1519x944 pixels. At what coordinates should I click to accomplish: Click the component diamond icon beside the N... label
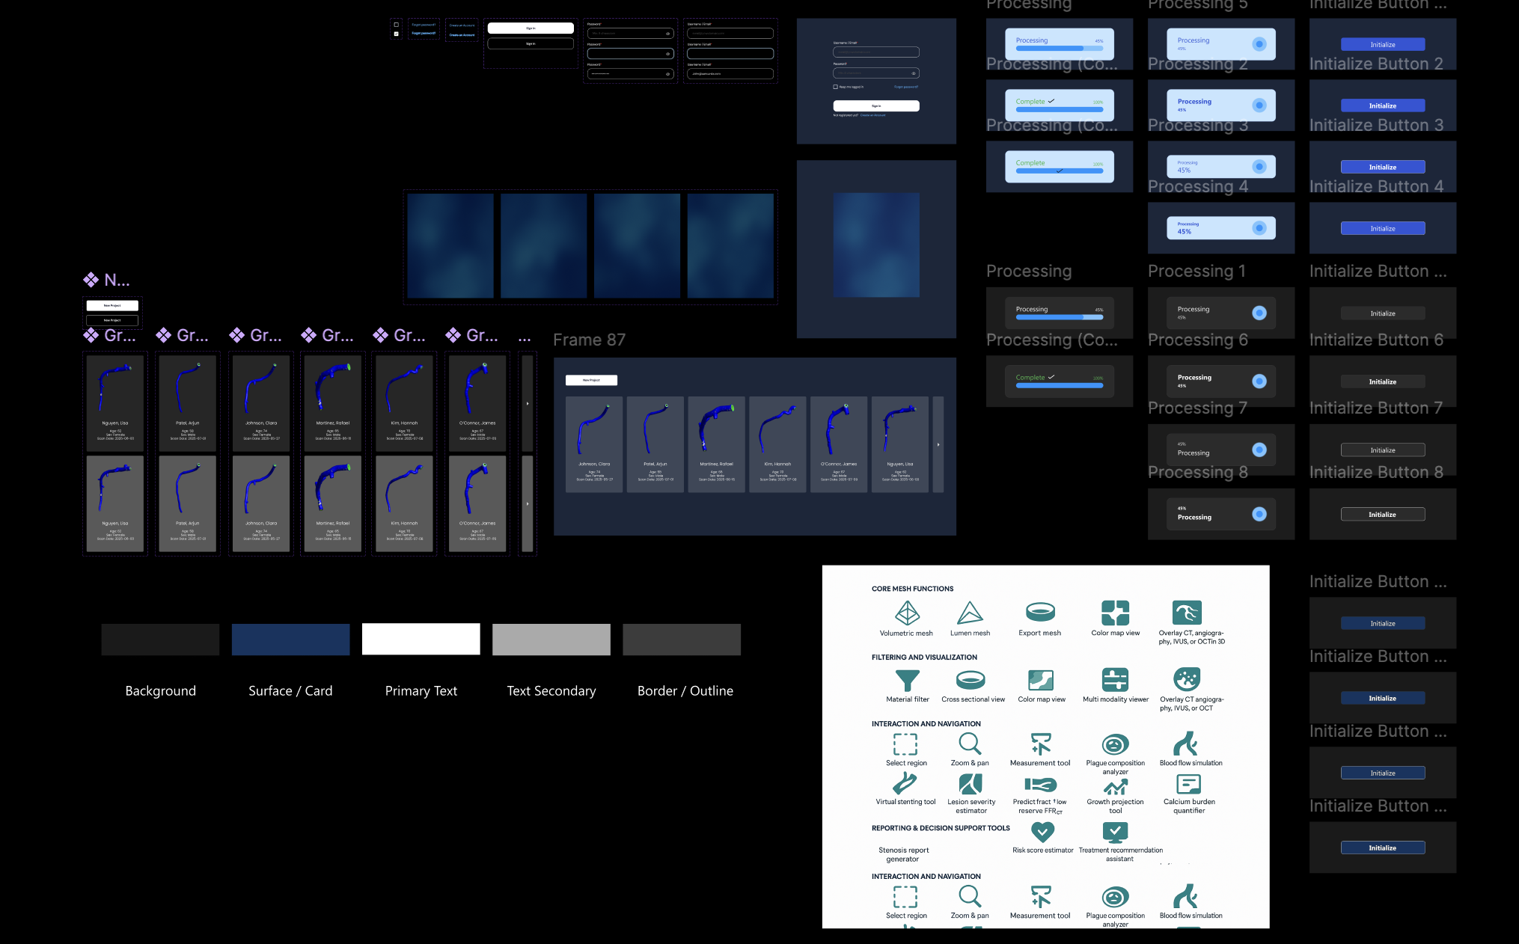click(x=91, y=280)
